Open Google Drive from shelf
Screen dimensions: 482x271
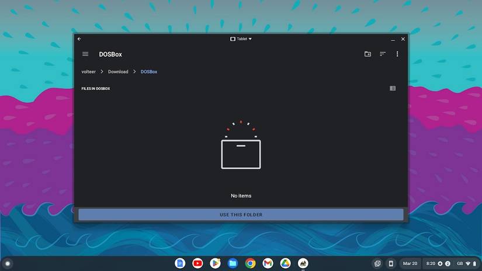tap(285, 263)
